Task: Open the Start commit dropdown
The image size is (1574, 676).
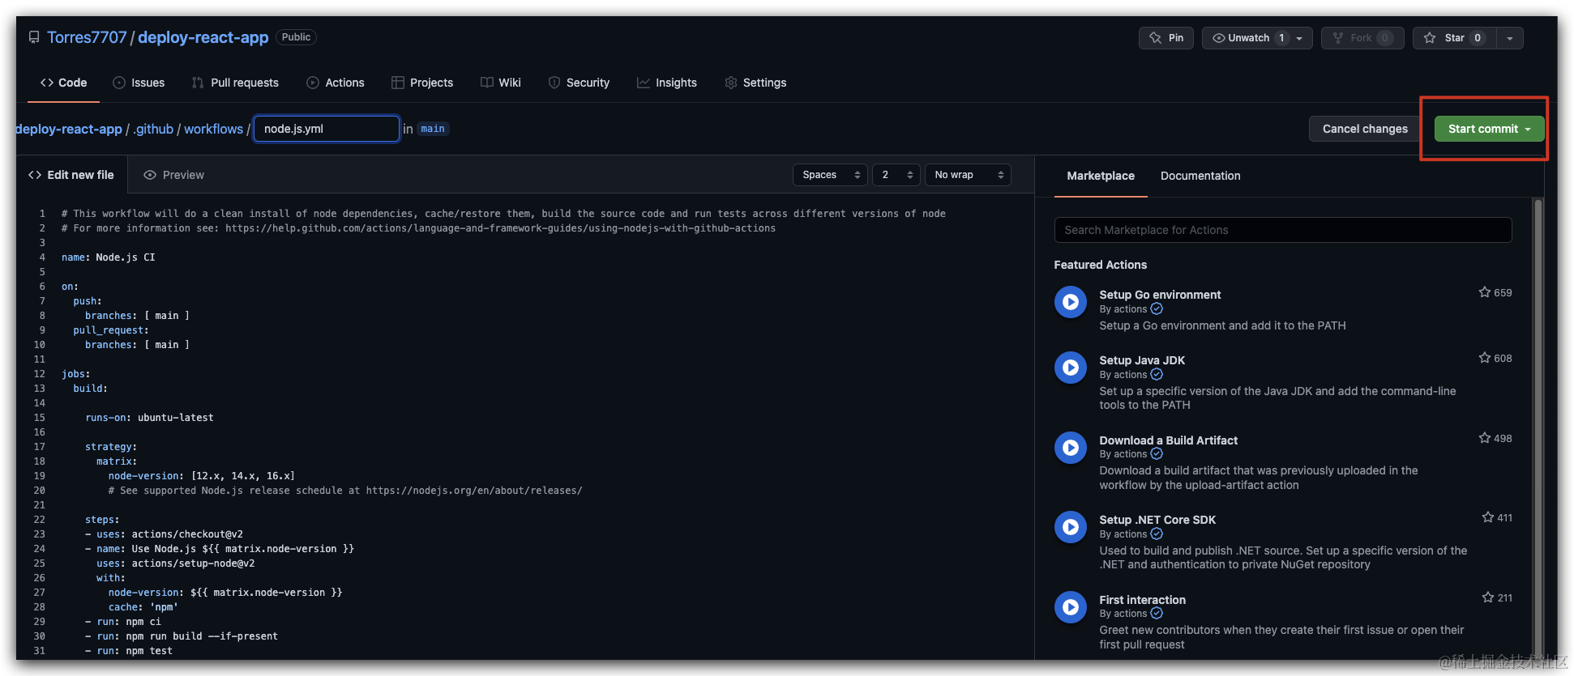Action: coord(1490,129)
